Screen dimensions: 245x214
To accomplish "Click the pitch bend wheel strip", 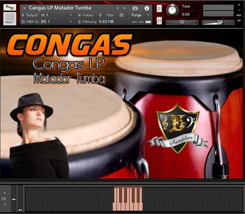I will tap(14, 198).
